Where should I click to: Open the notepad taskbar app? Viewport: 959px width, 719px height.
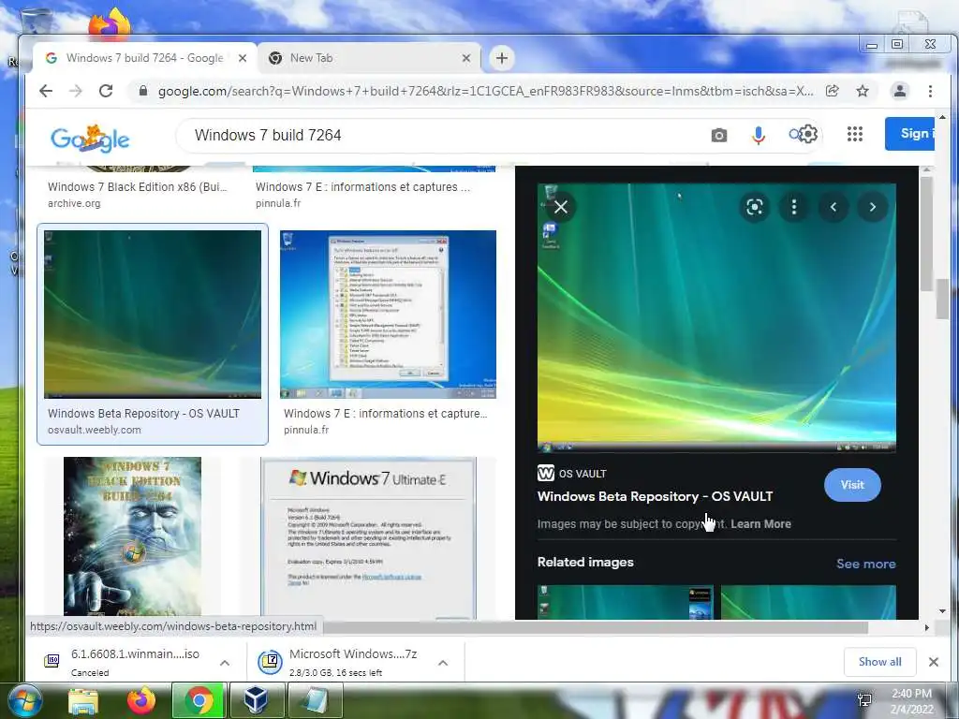(315, 700)
